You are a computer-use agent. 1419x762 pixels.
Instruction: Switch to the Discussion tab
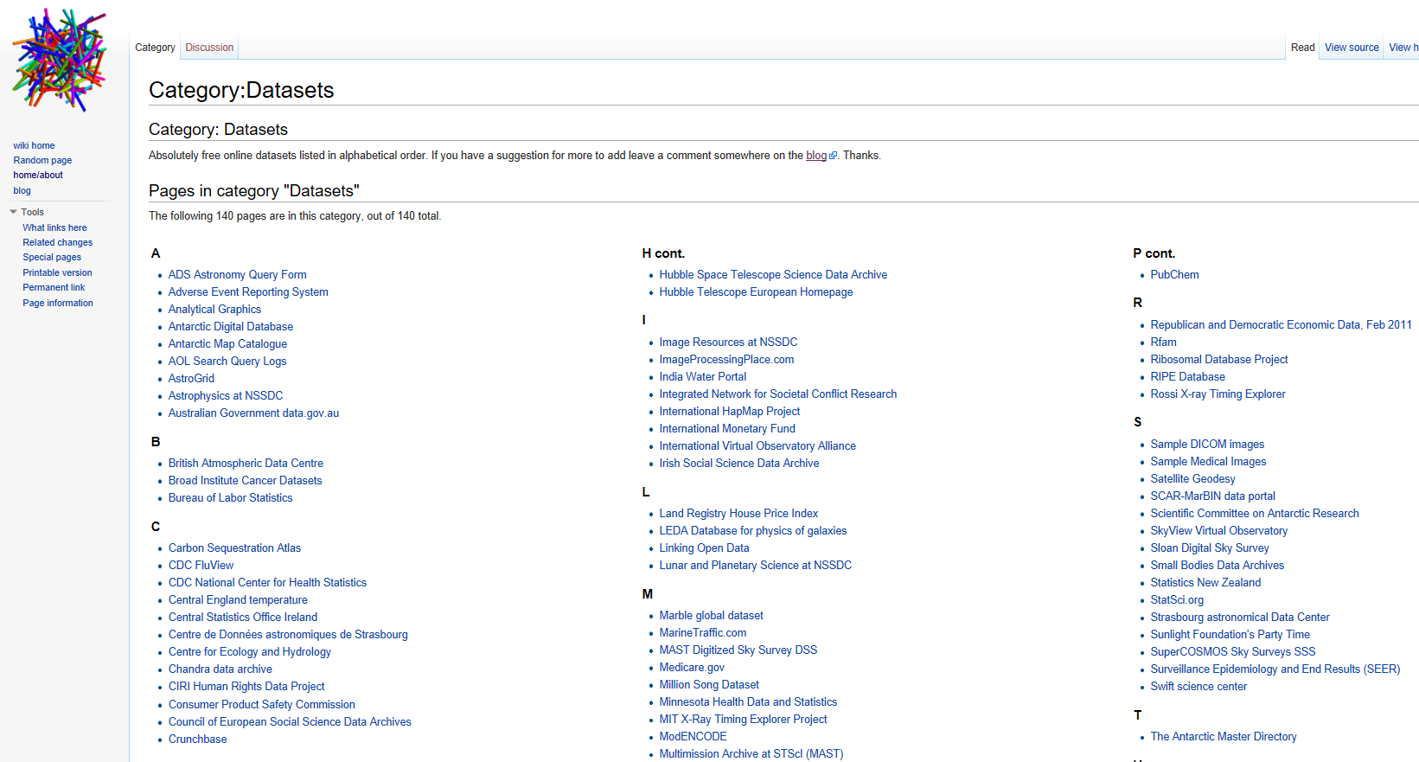click(209, 48)
